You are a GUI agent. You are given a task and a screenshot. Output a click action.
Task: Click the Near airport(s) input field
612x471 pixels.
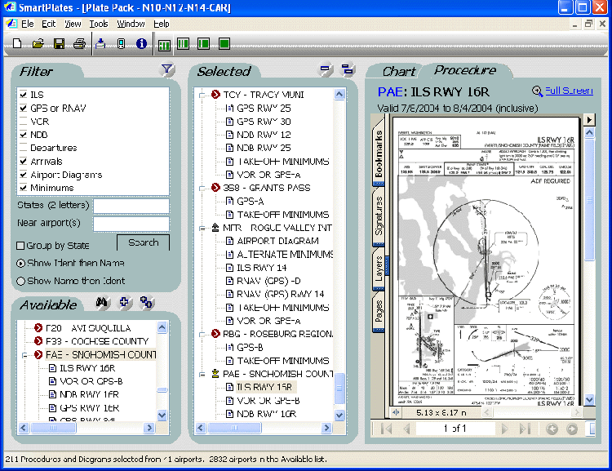tap(131, 224)
